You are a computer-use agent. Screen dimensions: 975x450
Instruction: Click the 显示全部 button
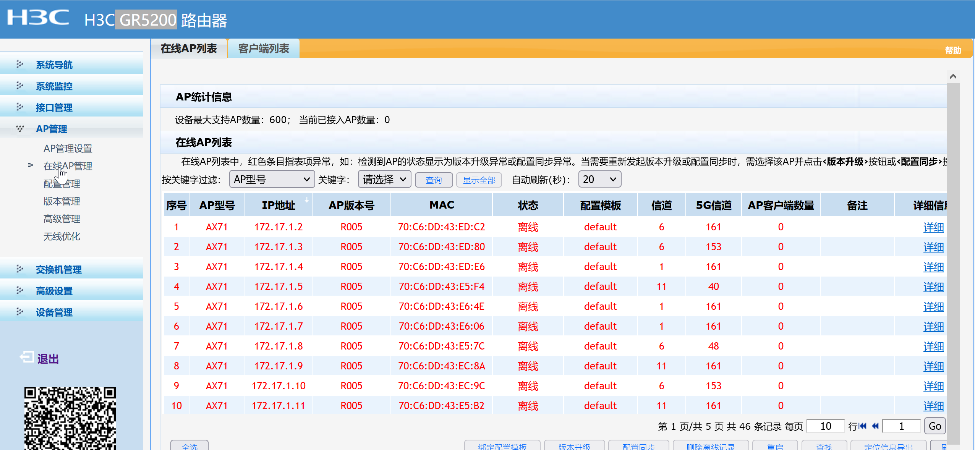[x=479, y=180]
